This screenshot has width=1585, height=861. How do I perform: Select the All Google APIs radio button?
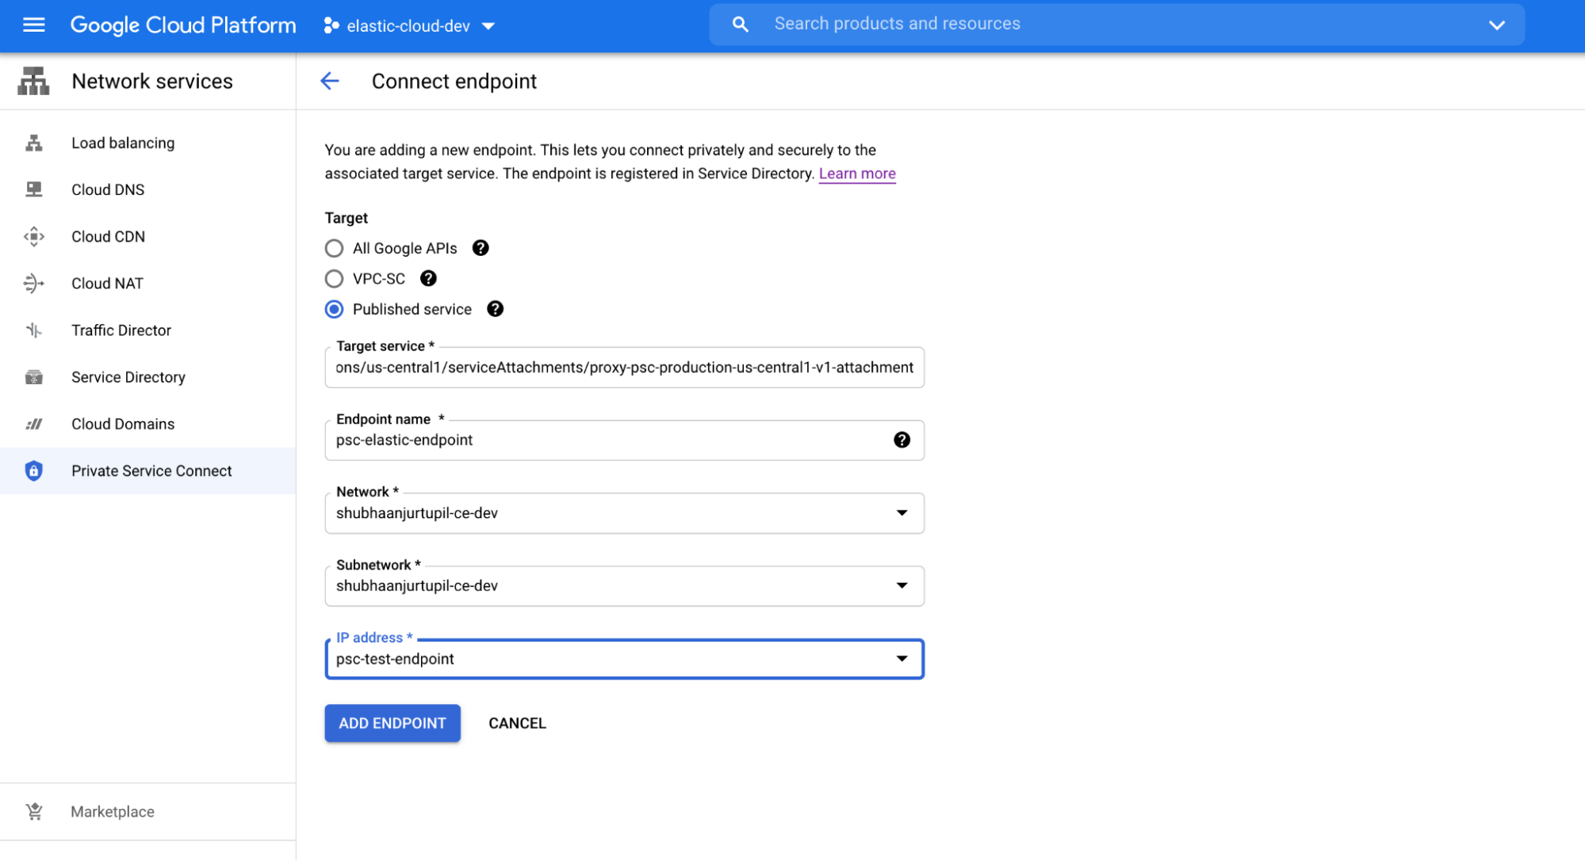pyautogui.click(x=334, y=249)
